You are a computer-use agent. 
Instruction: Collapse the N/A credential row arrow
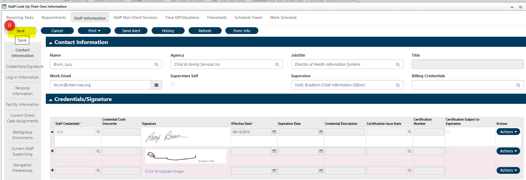[x=53, y=132]
